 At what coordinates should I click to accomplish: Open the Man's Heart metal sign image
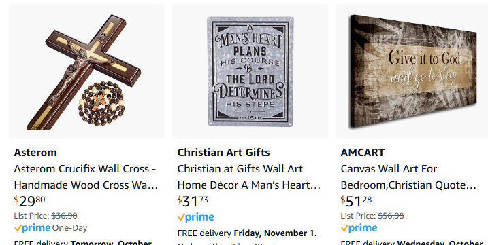tap(250, 71)
